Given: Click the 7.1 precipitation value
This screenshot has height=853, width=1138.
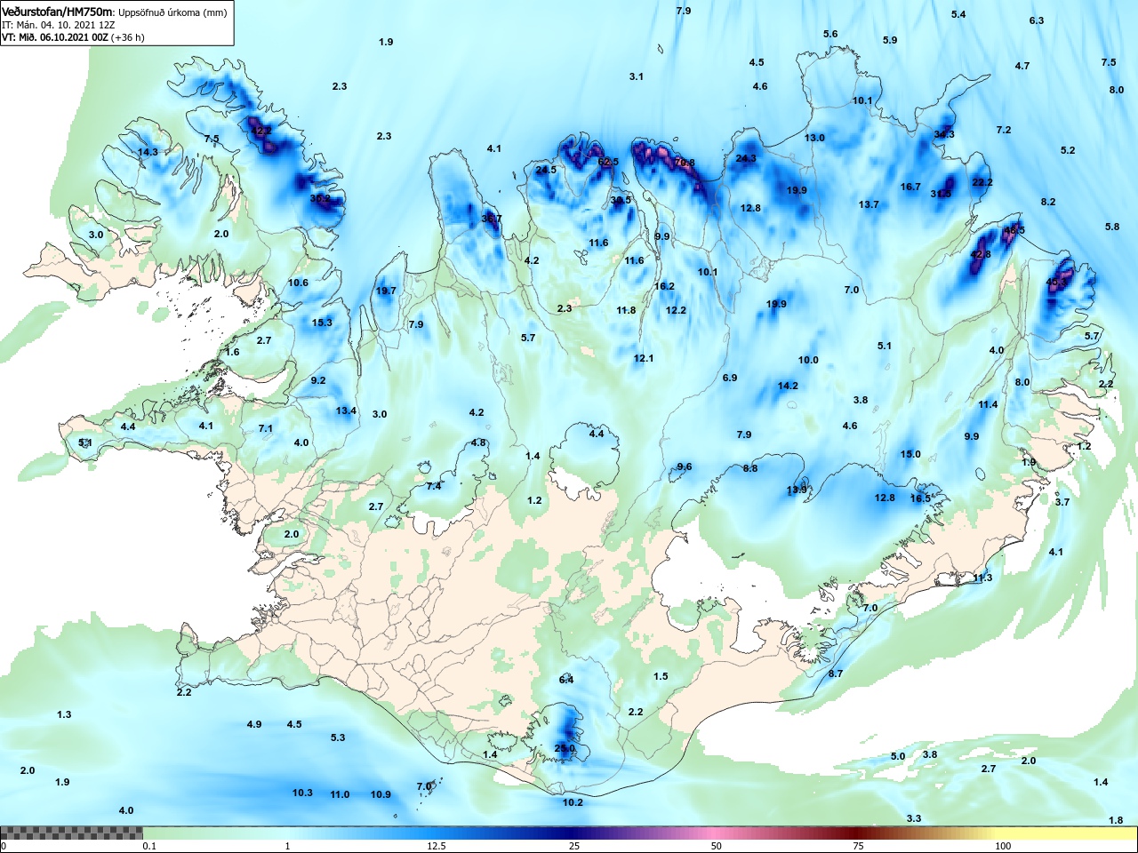Looking at the screenshot, I should click(266, 428).
